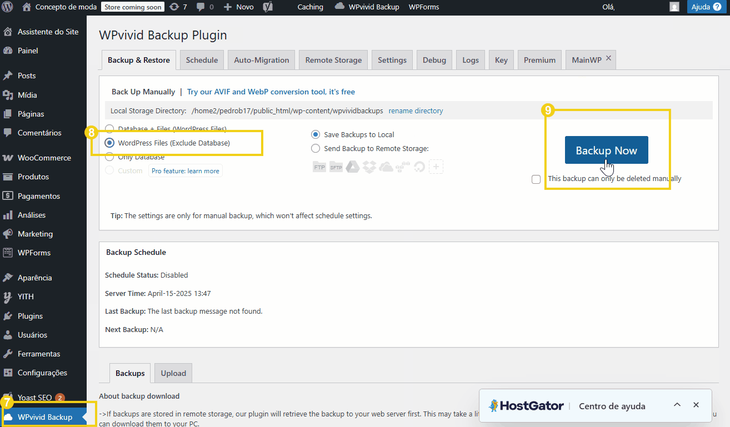Screen dimensions: 730x427
Task: Open YITH in sidebar
Action: point(43,297)
